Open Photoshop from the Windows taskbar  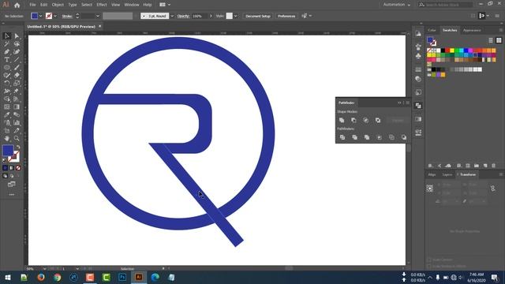(x=122, y=277)
